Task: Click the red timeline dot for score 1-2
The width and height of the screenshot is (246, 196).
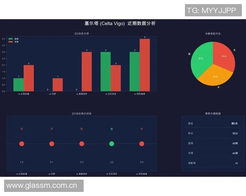Action: pos(22,144)
